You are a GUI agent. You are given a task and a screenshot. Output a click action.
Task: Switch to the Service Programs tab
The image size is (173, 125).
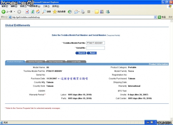pyautogui.click(x=35, y=62)
